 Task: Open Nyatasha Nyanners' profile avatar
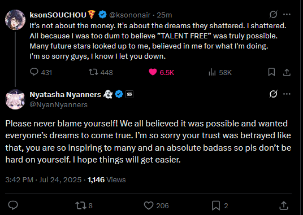pos(15,99)
